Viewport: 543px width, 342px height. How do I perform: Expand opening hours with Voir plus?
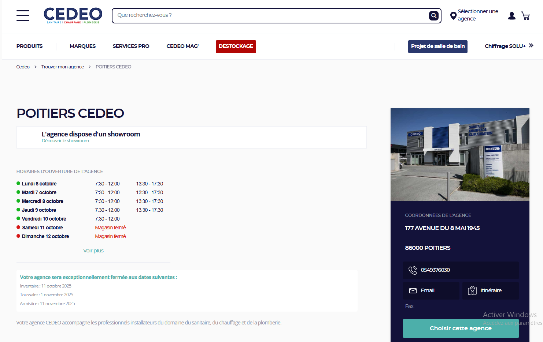[x=93, y=251]
